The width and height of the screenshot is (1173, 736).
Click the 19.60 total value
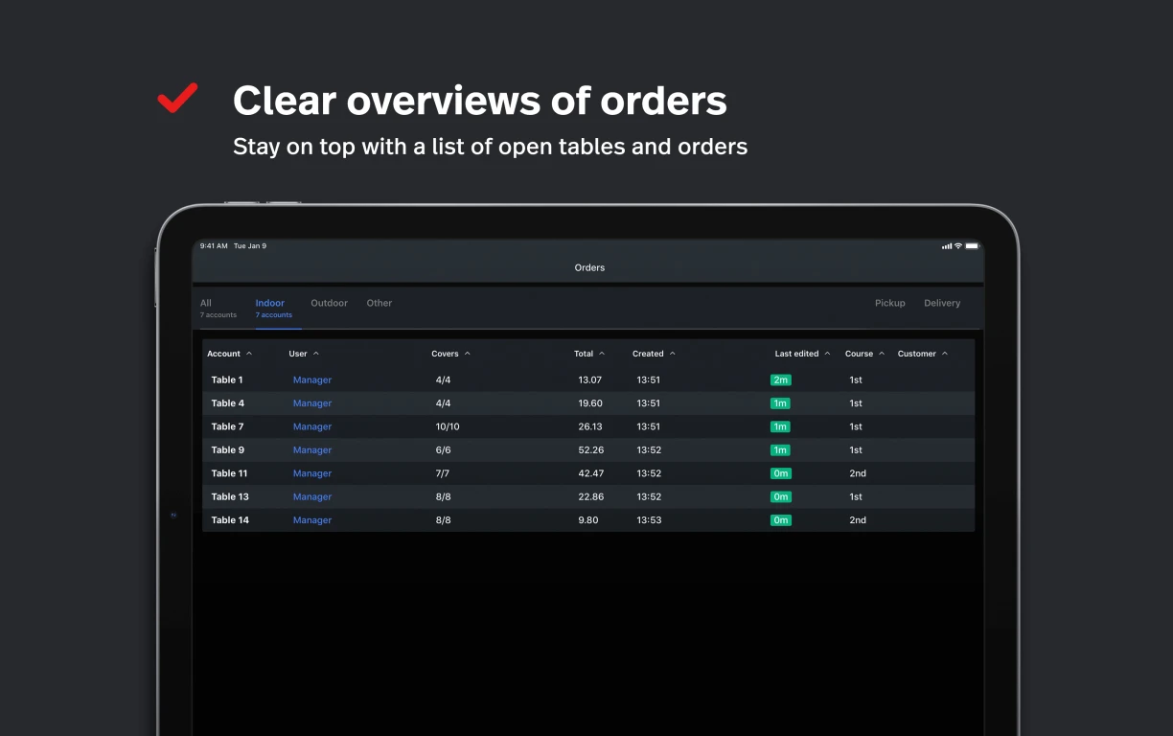tap(590, 403)
